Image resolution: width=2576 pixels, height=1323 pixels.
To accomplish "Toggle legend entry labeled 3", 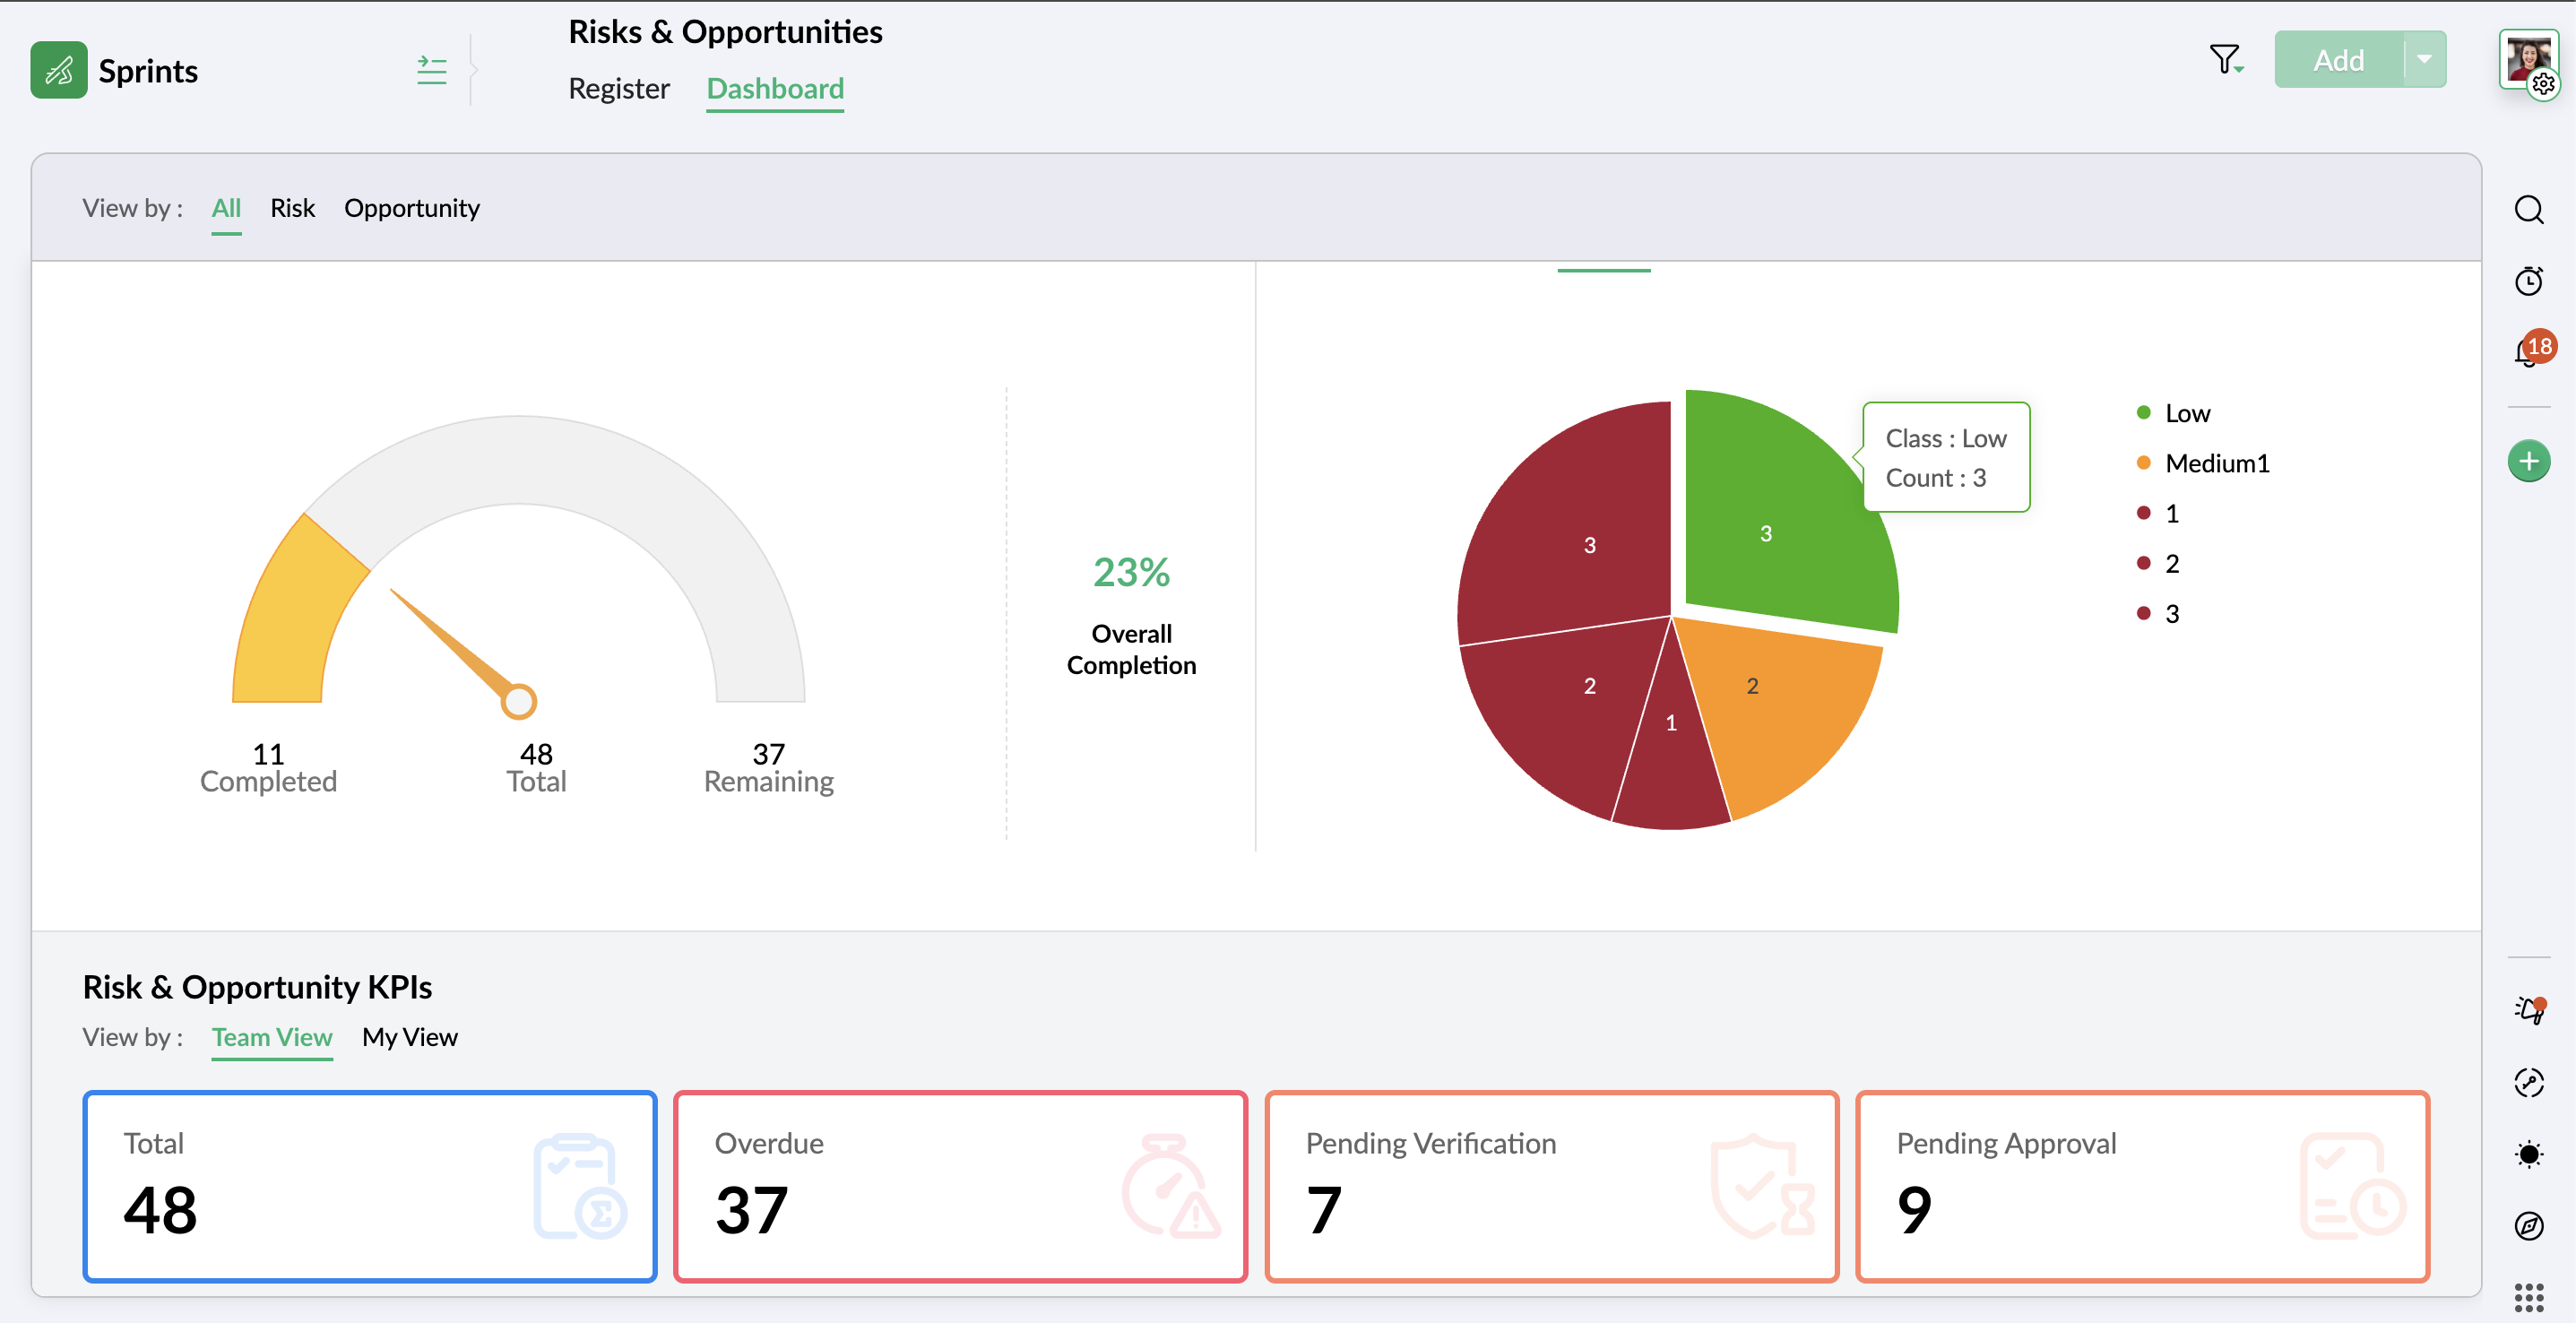I will 2171,613.
